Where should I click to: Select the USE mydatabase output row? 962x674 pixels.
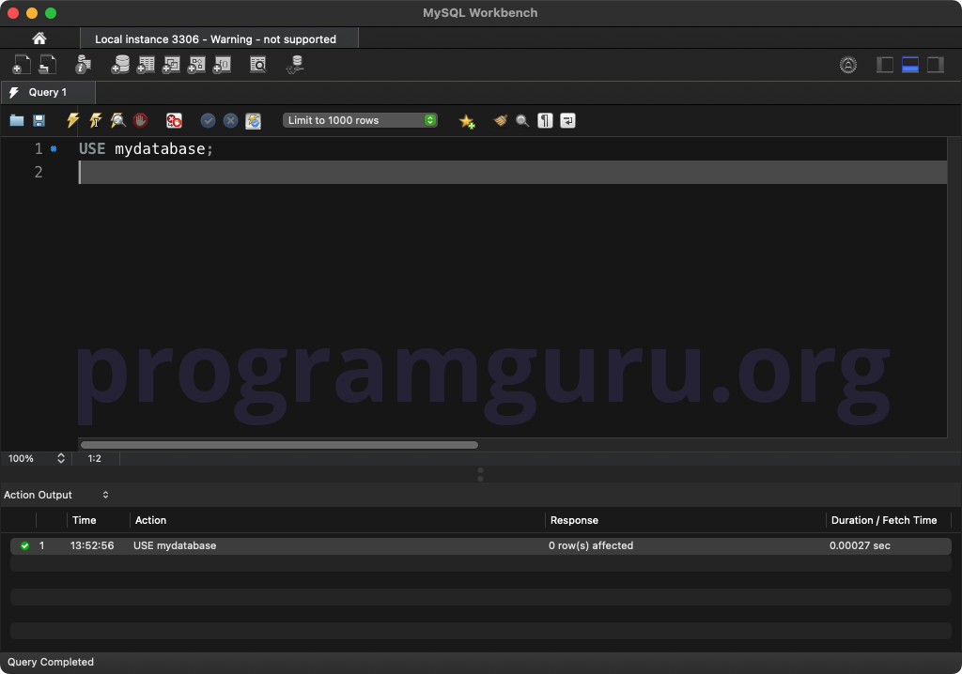[481, 545]
